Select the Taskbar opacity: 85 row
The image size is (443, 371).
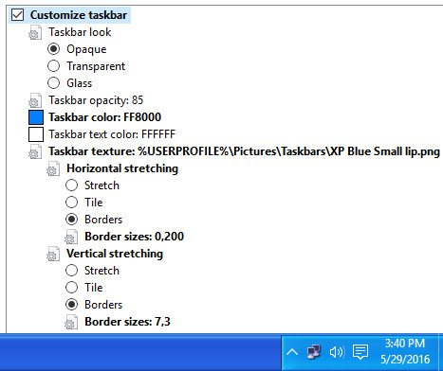pos(96,100)
